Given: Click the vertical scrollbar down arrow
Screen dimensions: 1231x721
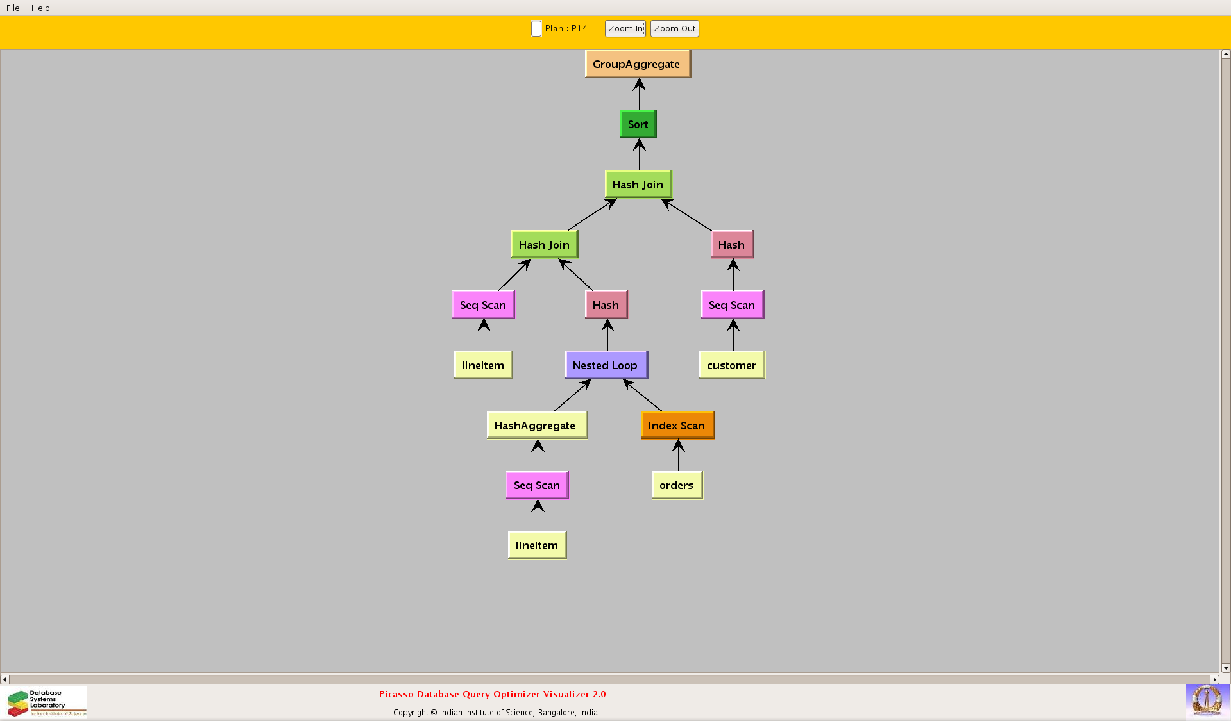Looking at the screenshot, I should point(1225,668).
